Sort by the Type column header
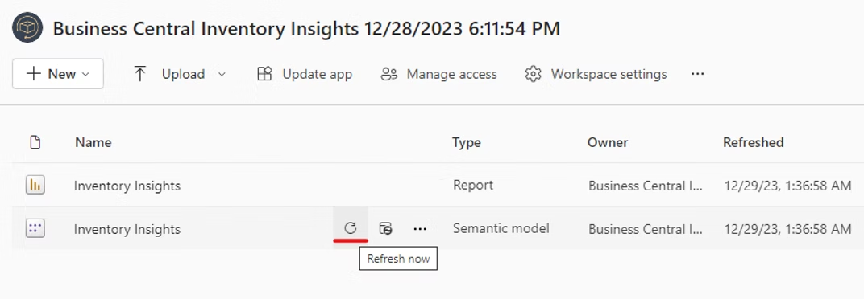The image size is (864, 299). 466,142
